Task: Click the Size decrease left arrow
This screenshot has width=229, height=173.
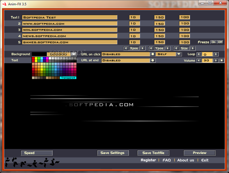Action: click(x=176, y=48)
